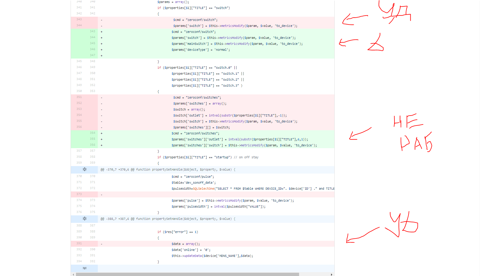Click the comment '// on off stay'
This screenshot has height=276, width=480.
tap(246, 157)
